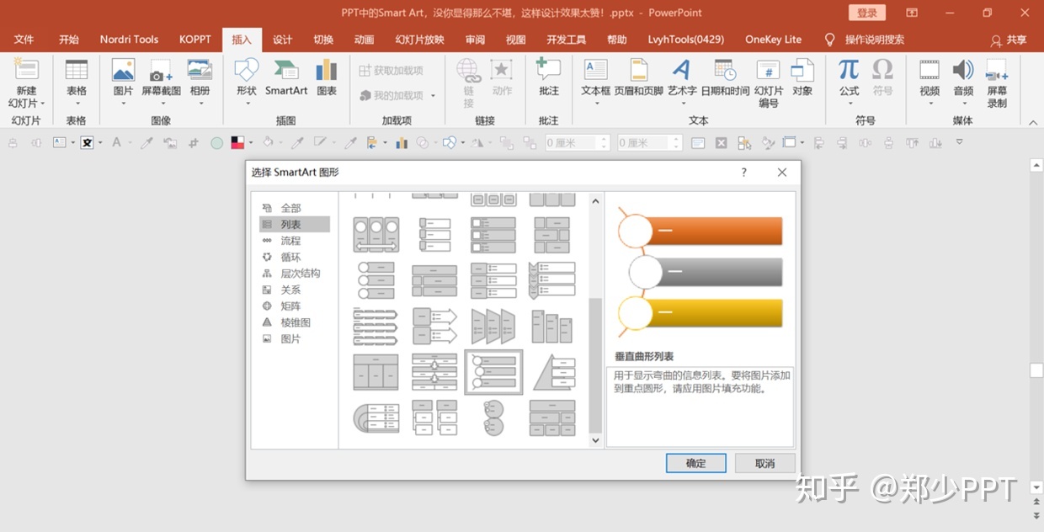Image resolution: width=1044 pixels, height=532 pixels.
Task: Expand the Table (表格) dropdown arrow
Action: tap(77, 104)
